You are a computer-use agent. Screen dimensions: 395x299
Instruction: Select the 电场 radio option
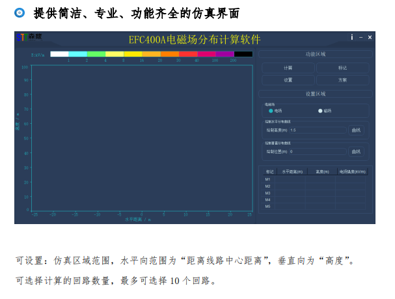(275, 111)
